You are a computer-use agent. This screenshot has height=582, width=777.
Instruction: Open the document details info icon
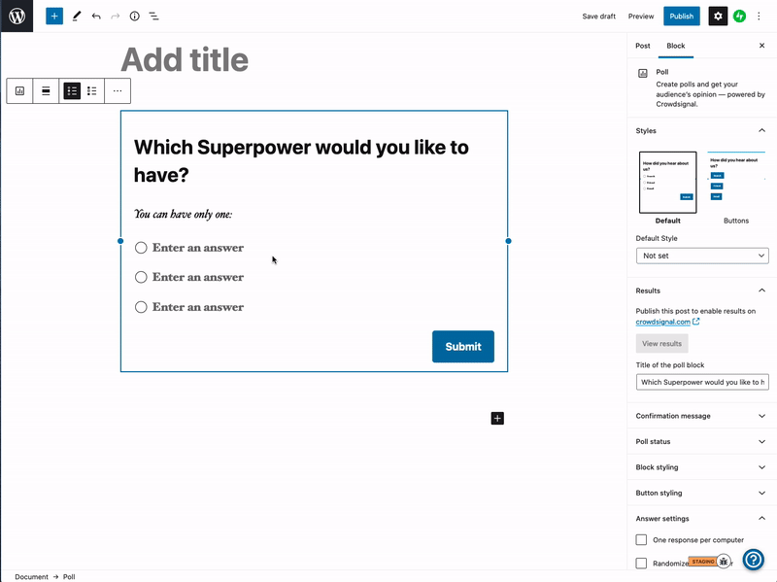(x=134, y=17)
